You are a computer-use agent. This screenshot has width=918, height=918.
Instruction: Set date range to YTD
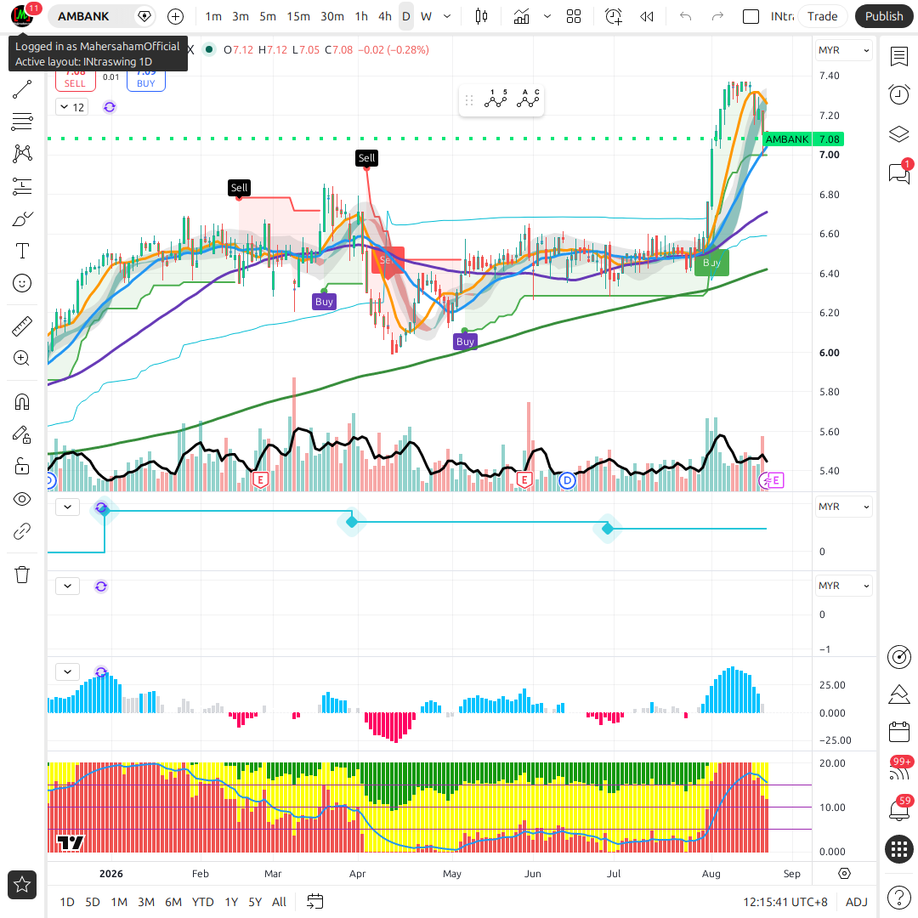(202, 902)
